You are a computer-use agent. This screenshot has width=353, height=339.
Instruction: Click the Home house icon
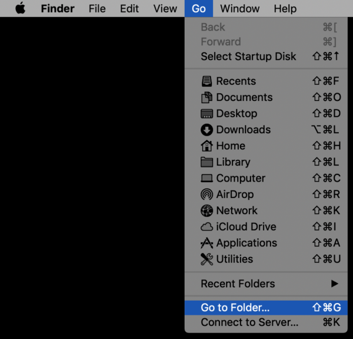(207, 146)
